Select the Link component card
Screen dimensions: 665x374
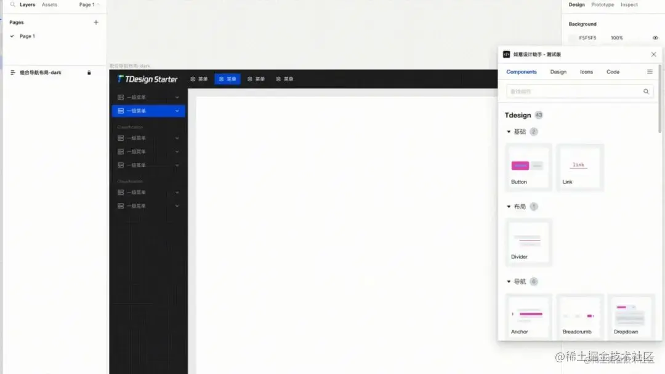click(579, 167)
